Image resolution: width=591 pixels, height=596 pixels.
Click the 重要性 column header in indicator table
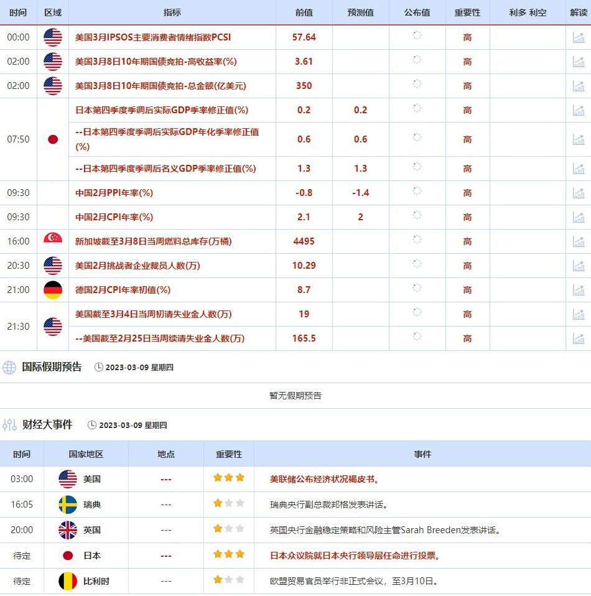coord(467,12)
